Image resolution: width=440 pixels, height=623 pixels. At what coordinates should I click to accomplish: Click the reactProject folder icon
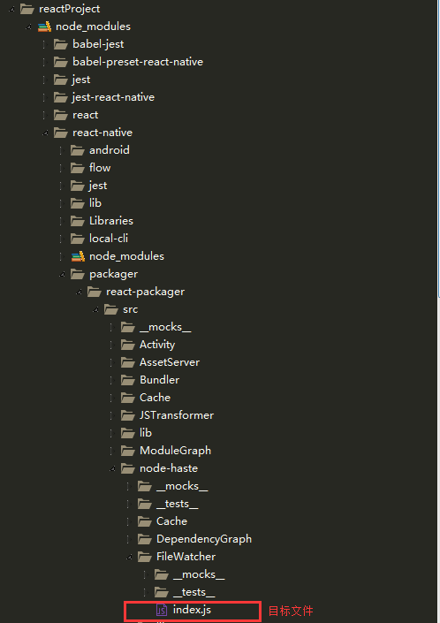[27, 9]
